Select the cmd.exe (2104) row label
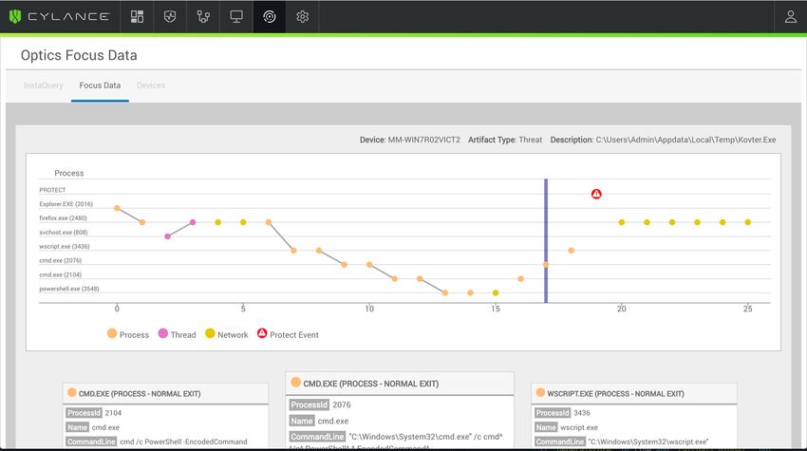Viewport: 807px width, 451px height. (60, 275)
